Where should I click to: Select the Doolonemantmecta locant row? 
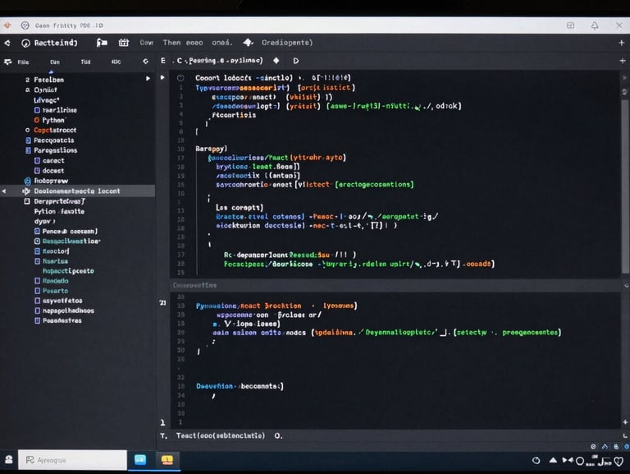pos(78,191)
